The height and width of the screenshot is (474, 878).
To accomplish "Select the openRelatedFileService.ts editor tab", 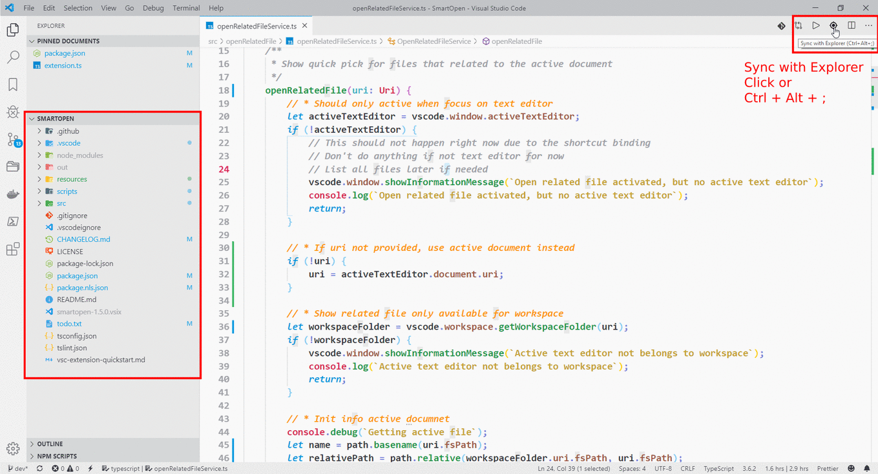I will [256, 26].
